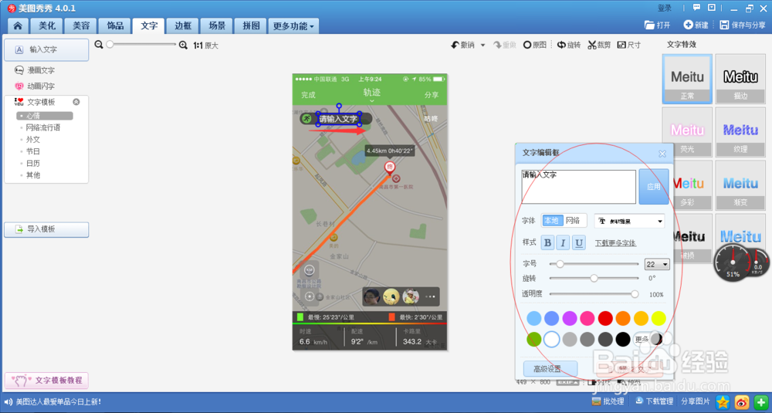Click the 导入模板 button
The image size is (772, 413).
[x=46, y=229]
